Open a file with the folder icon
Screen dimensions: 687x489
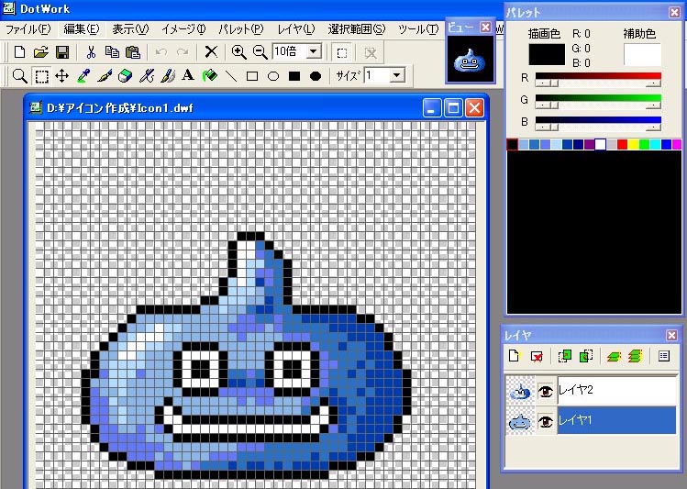tap(41, 52)
